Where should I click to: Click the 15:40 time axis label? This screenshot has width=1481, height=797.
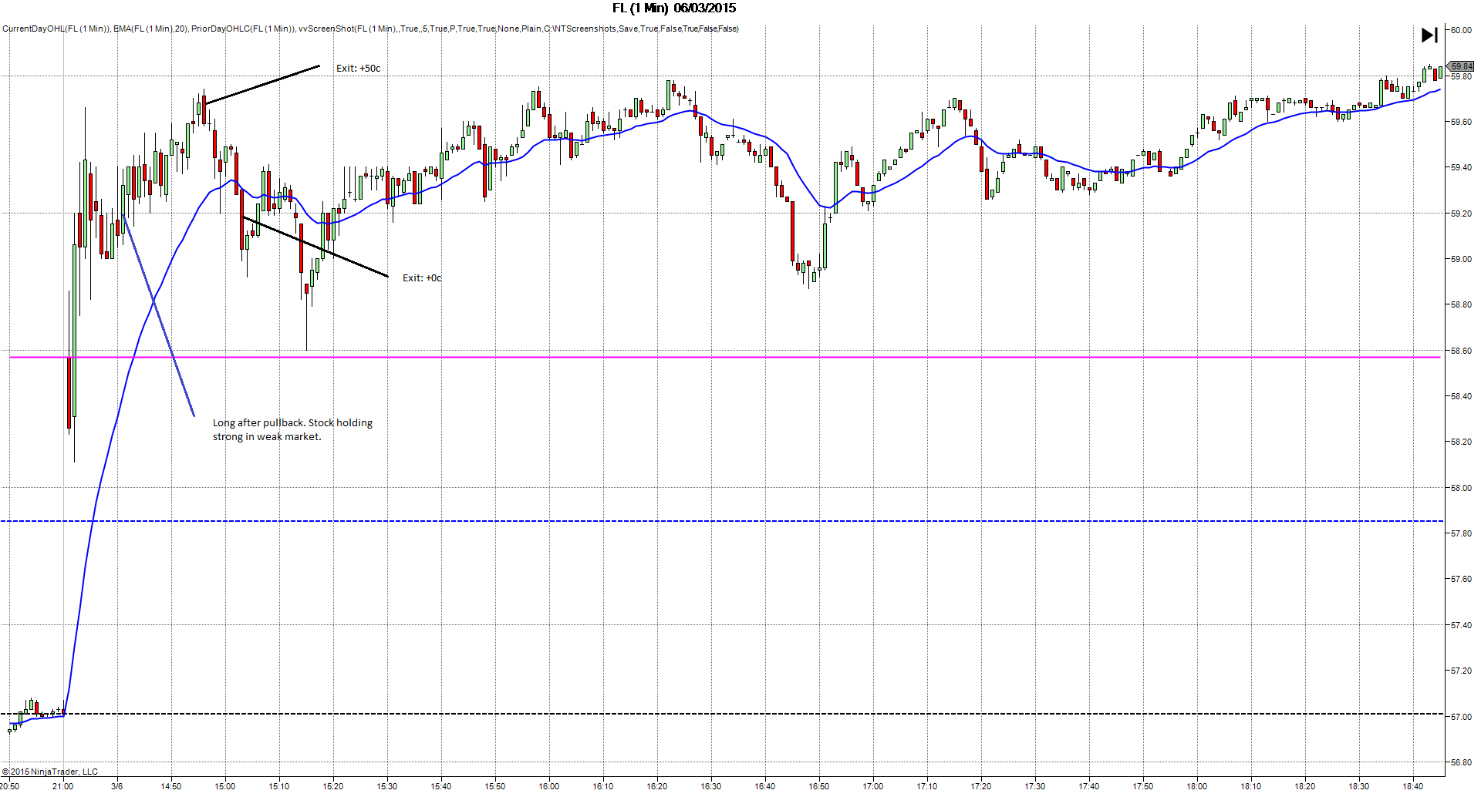441,786
